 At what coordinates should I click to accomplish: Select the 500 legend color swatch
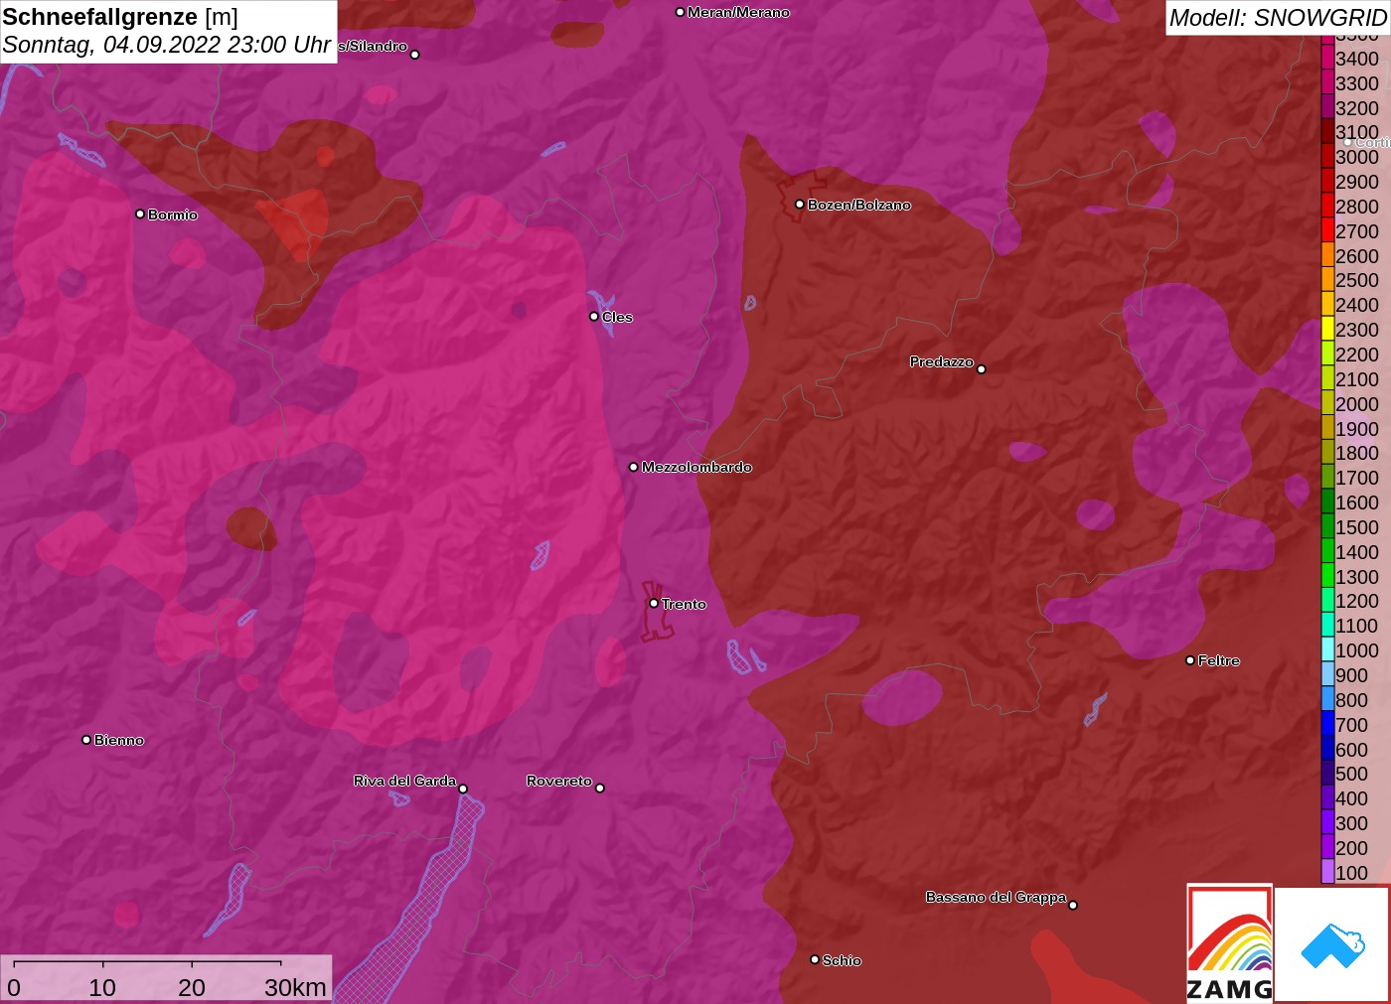point(1327,773)
